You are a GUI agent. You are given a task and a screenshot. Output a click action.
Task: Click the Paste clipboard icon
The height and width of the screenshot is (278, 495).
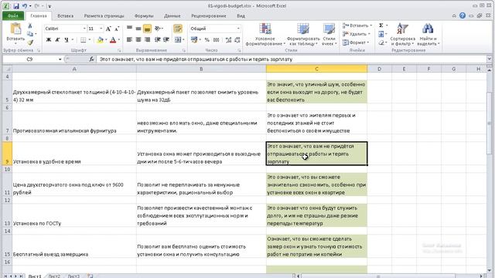15,29
